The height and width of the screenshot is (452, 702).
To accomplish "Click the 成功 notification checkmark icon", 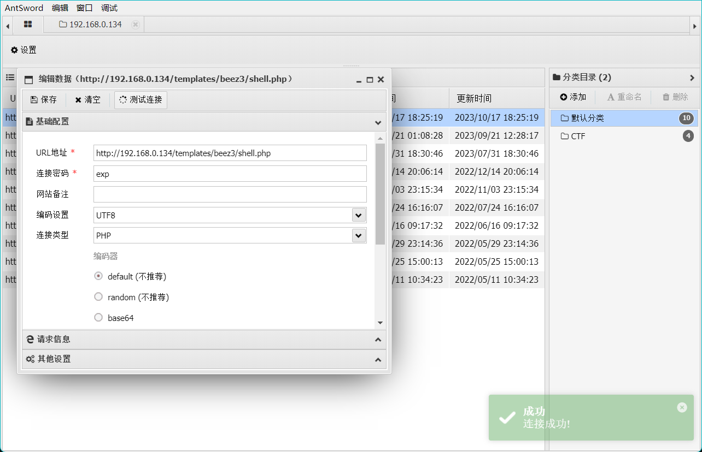I will (507, 418).
